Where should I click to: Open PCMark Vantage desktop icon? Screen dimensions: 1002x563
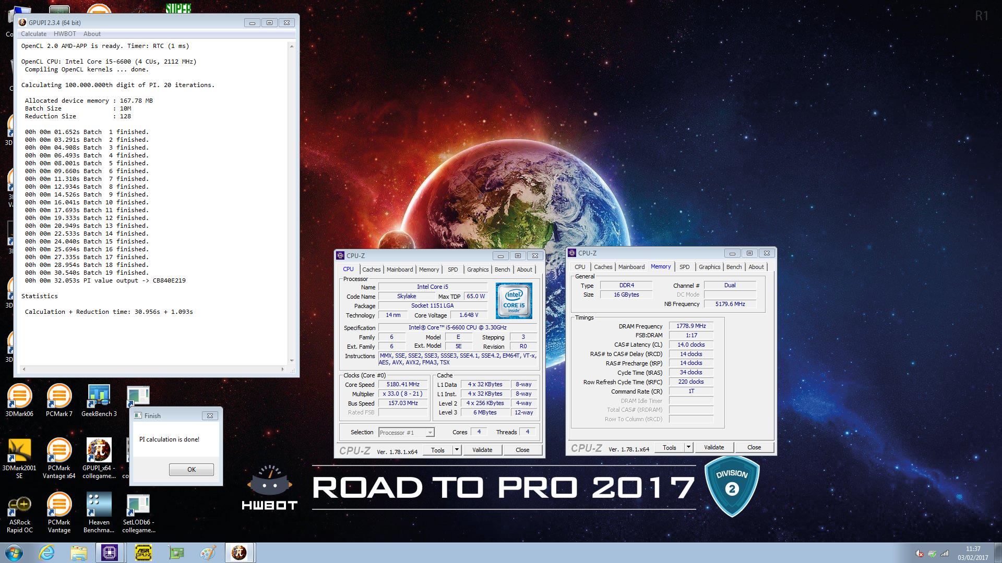coord(59,513)
